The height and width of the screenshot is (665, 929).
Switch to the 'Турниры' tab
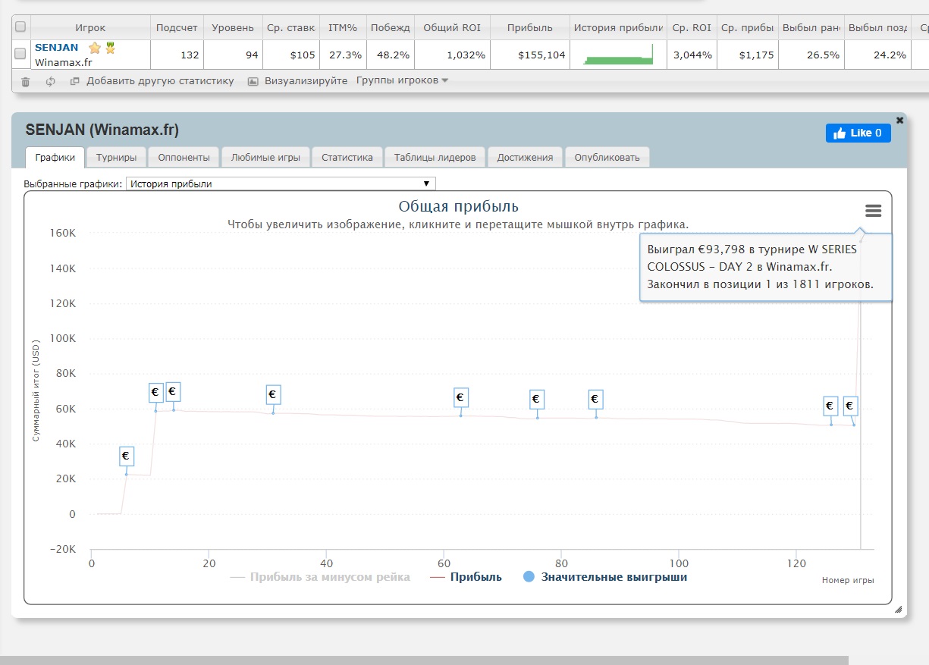coord(116,157)
